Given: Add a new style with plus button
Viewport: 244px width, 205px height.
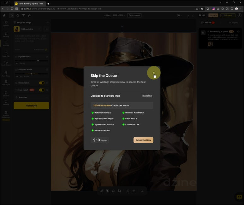Looking at the screenshot, I should [46, 29].
